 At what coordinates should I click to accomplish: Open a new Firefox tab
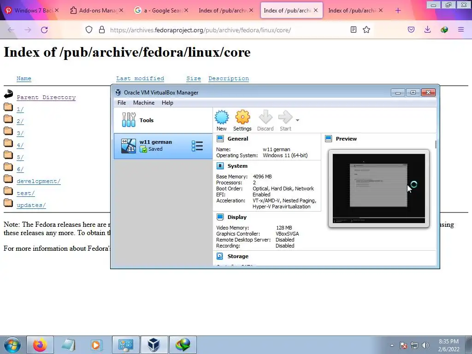[x=398, y=11]
